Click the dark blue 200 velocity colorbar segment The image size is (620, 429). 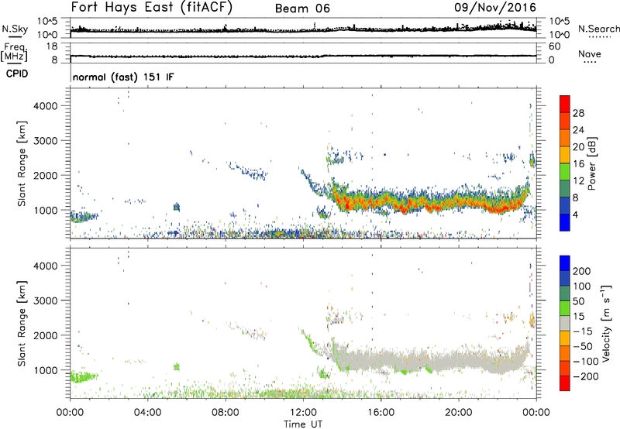pyautogui.click(x=565, y=263)
